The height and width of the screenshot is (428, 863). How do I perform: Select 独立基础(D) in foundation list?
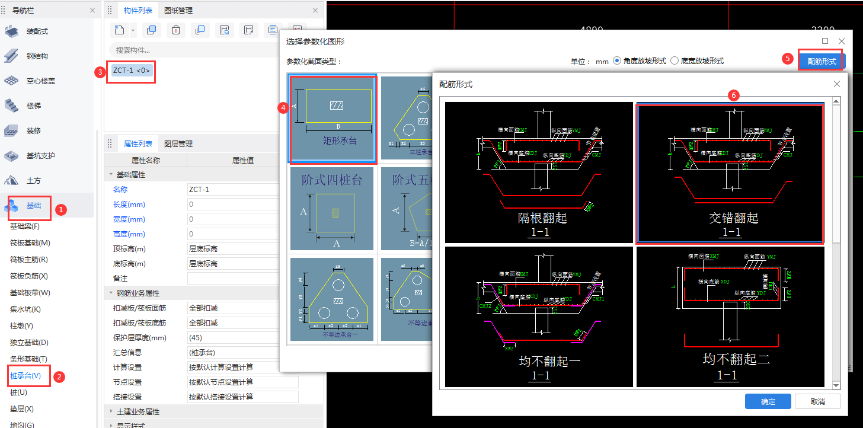(29, 343)
